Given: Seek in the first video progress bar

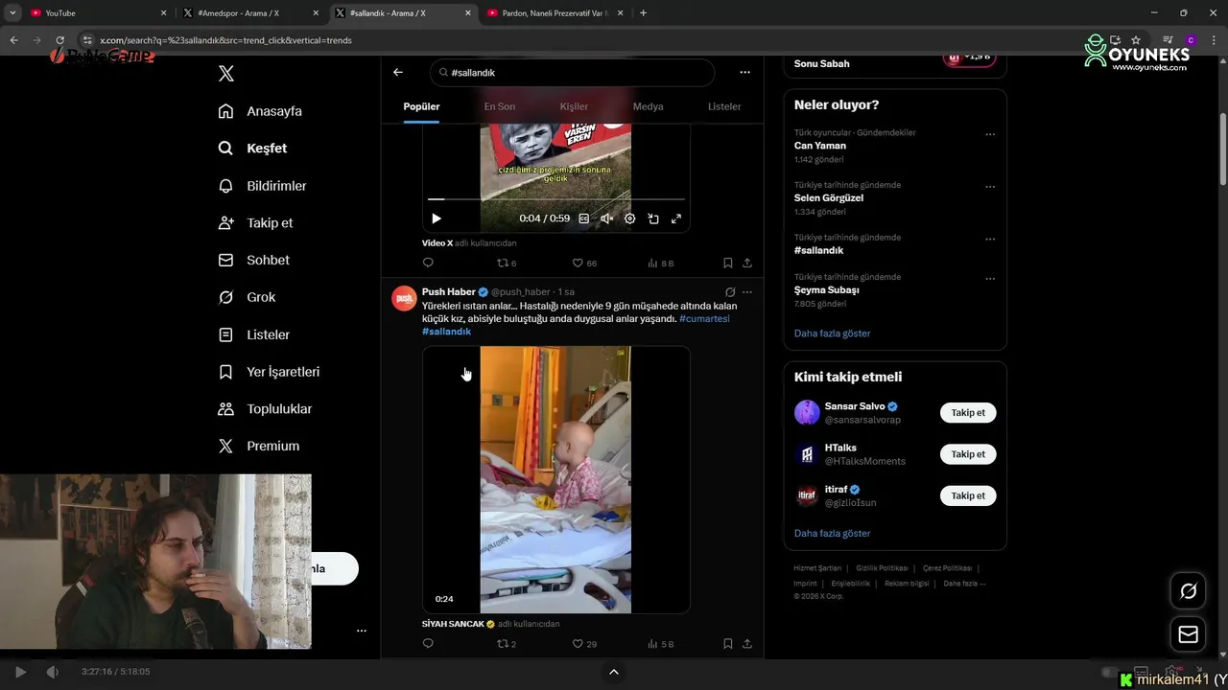Looking at the screenshot, I should point(556,199).
